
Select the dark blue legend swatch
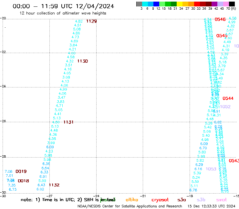point(156,4)
